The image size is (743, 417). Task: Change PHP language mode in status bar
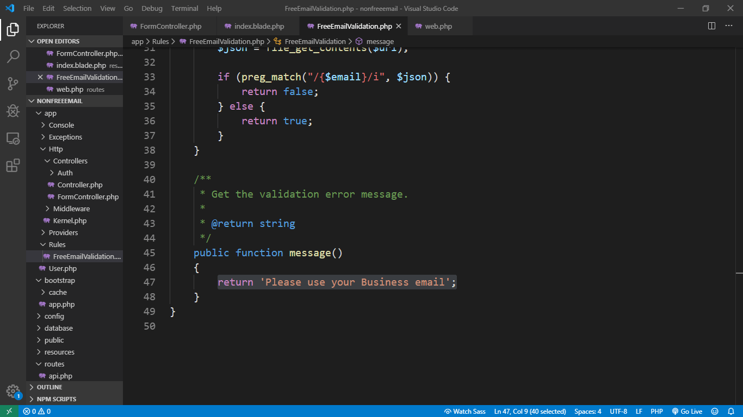657,412
